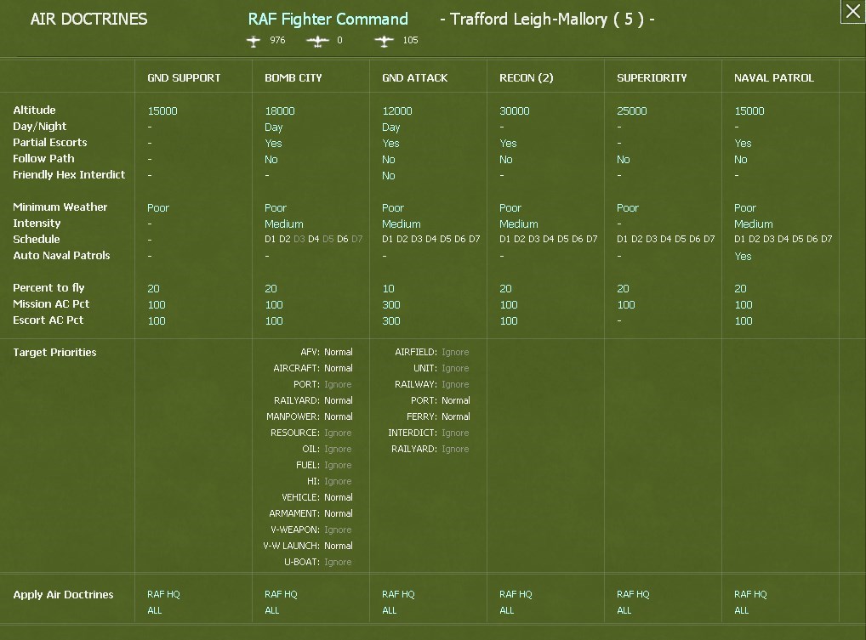This screenshot has width=866, height=640.
Task: Change INTERDICT target priority Ignore
Action: 455,433
